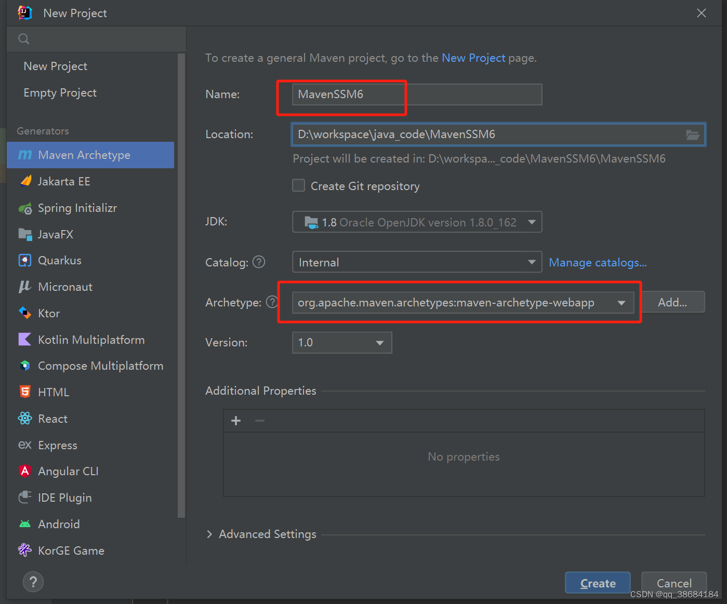The image size is (727, 604).
Task: Click the Quarkus generator icon
Action: [x=25, y=260]
